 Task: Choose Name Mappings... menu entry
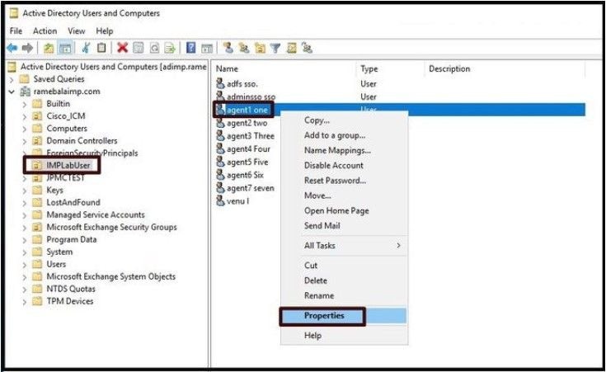coord(344,150)
